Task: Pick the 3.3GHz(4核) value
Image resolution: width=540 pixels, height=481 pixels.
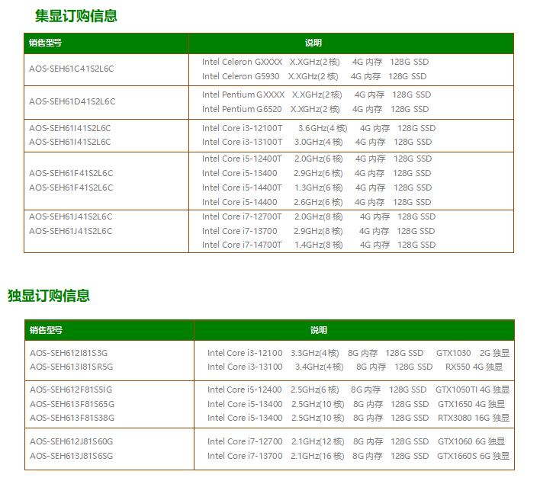Action: click(x=315, y=353)
